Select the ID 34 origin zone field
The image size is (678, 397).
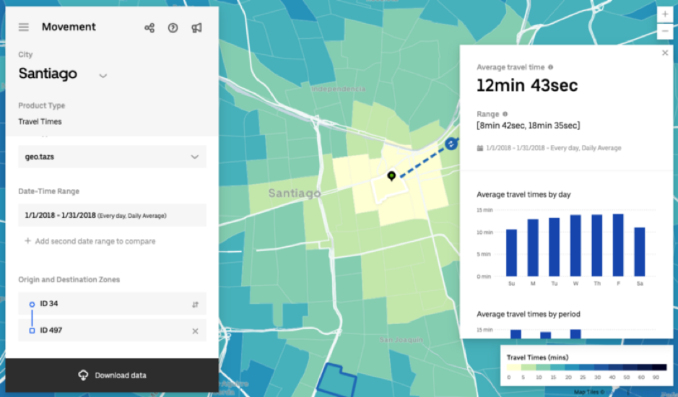108,304
